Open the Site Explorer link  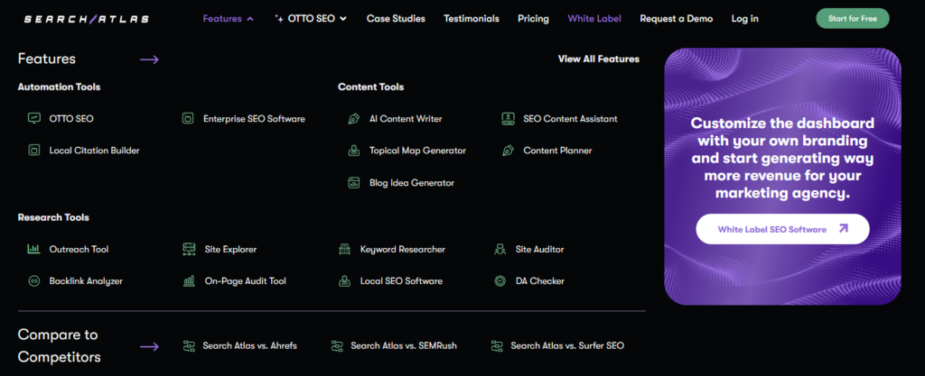tap(230, 249)
